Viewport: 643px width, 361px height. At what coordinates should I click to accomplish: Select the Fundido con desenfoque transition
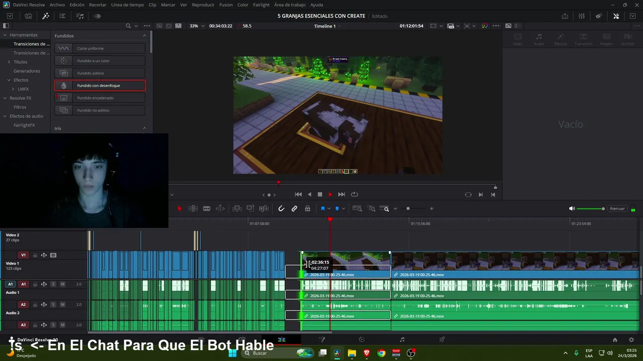click(100, 86)
